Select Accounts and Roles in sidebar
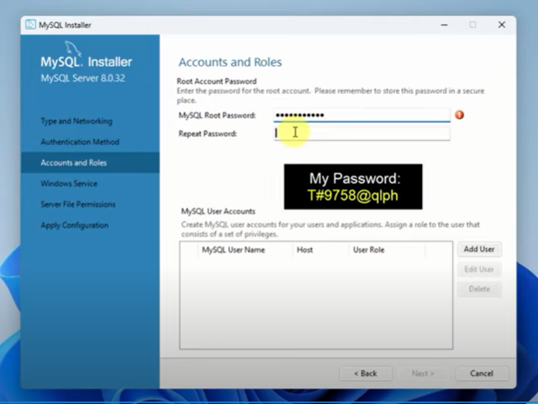This screenshot has height=404, width=538. 90,163
